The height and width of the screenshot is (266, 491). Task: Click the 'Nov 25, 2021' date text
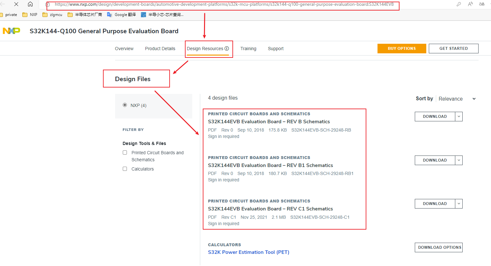254,217
